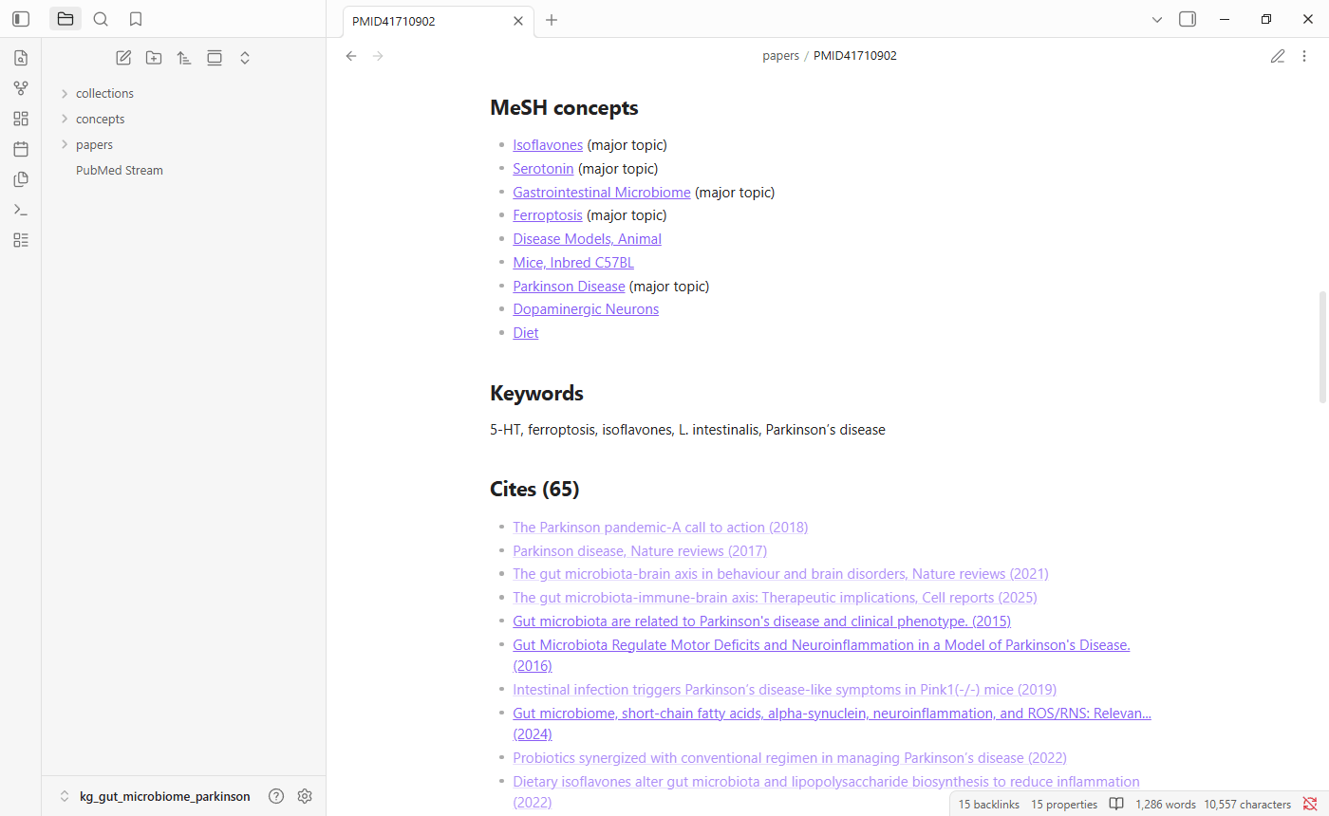Open the vault switcher kg_gut_microbiome_parkinson
Screen dimensions: 1329x816
point(156,796)
